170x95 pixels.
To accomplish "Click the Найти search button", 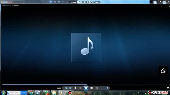I will coord(24,93).
